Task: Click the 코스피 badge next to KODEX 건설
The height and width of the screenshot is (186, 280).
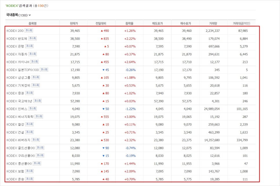Action: pyautogui.click(x=30, y=132)
